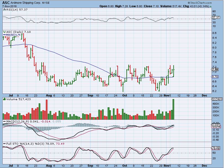This screenshot has height=168, width=224.
Task: Click the RSI(14) legend line icon
Action: 4,10
